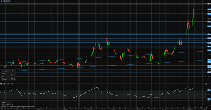Click the Januar 2021 label on time axis
The image size is (211, 110).
[x=16, y=108]
